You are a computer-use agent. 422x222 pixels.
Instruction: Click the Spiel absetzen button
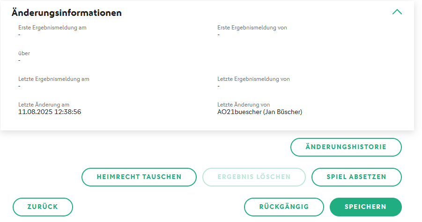356,177
